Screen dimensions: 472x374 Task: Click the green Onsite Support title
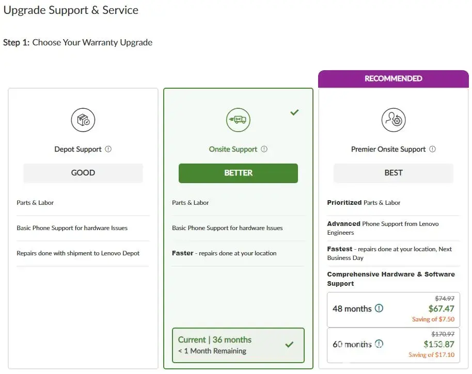tap(233, 149)
